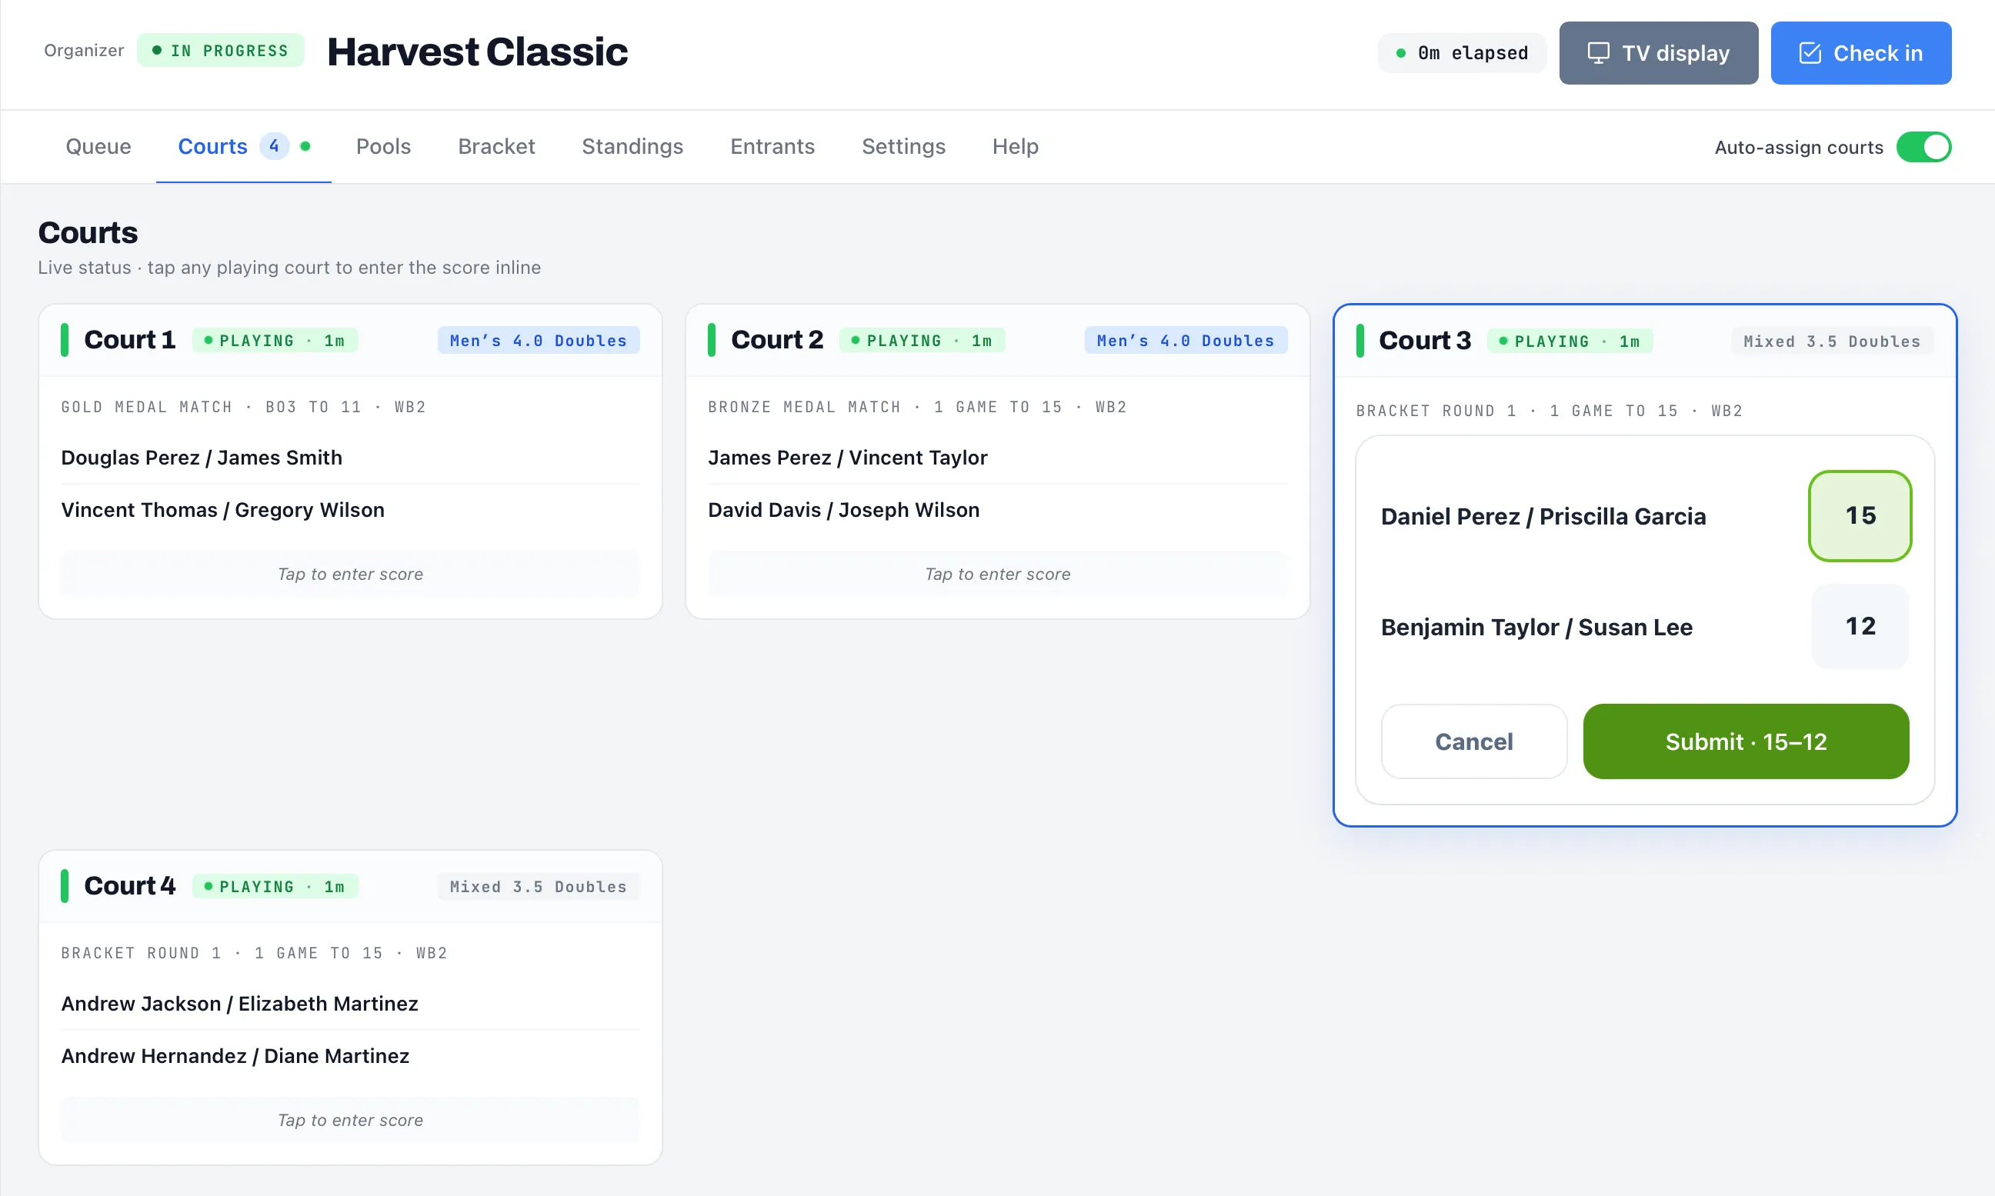This screenshot has width=1995, height=1196.
Task: Tap to enter score on Court 1
Action: tap(351, 574)
